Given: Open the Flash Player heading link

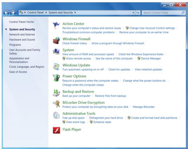Looking at the screenshot, I should click(72, 130).
